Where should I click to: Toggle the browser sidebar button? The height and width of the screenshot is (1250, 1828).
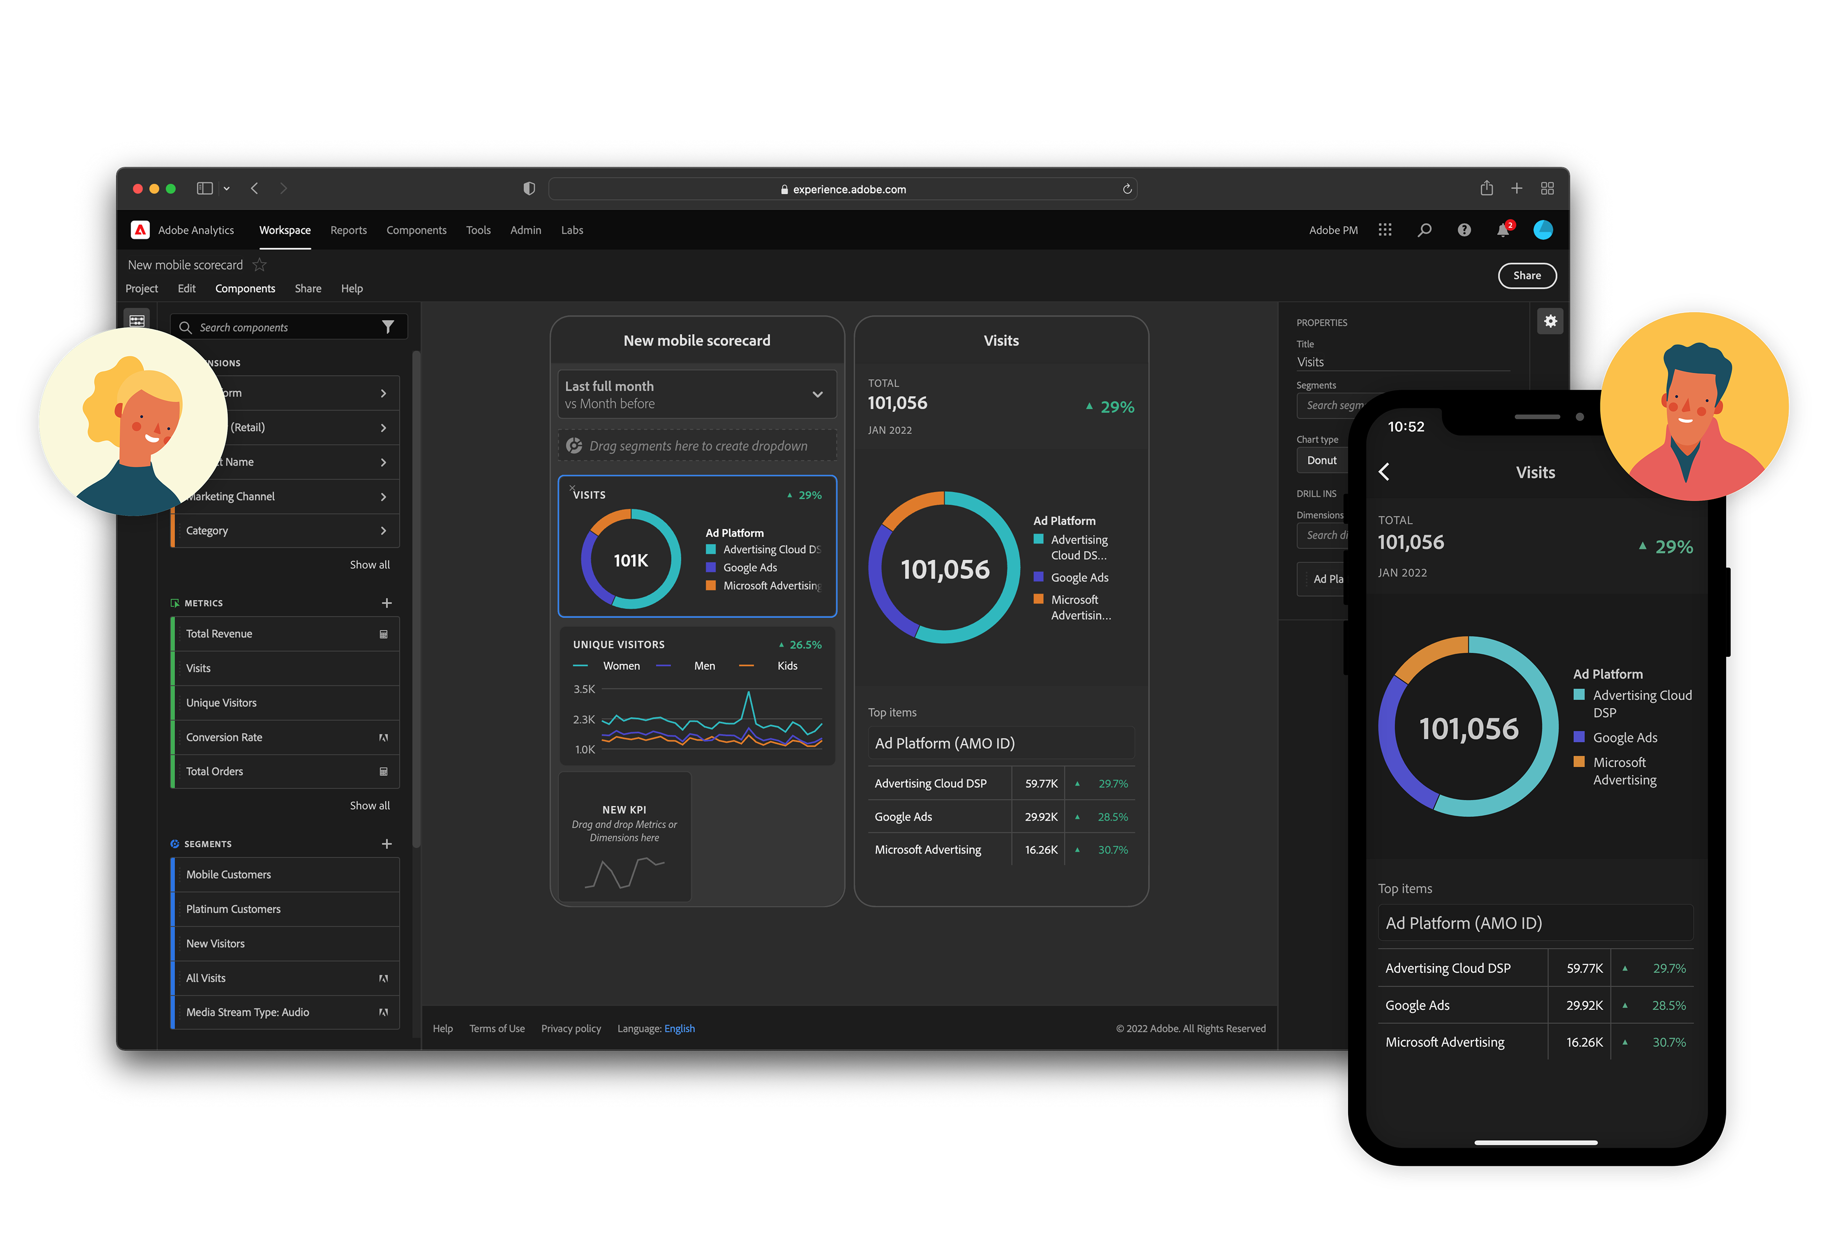click(x=205, y=189)
